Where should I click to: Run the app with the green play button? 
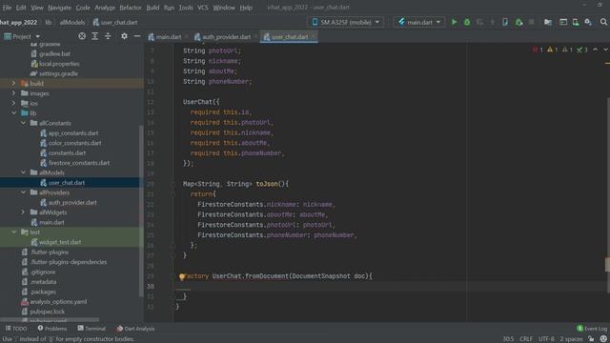click(x=454, y=22)
